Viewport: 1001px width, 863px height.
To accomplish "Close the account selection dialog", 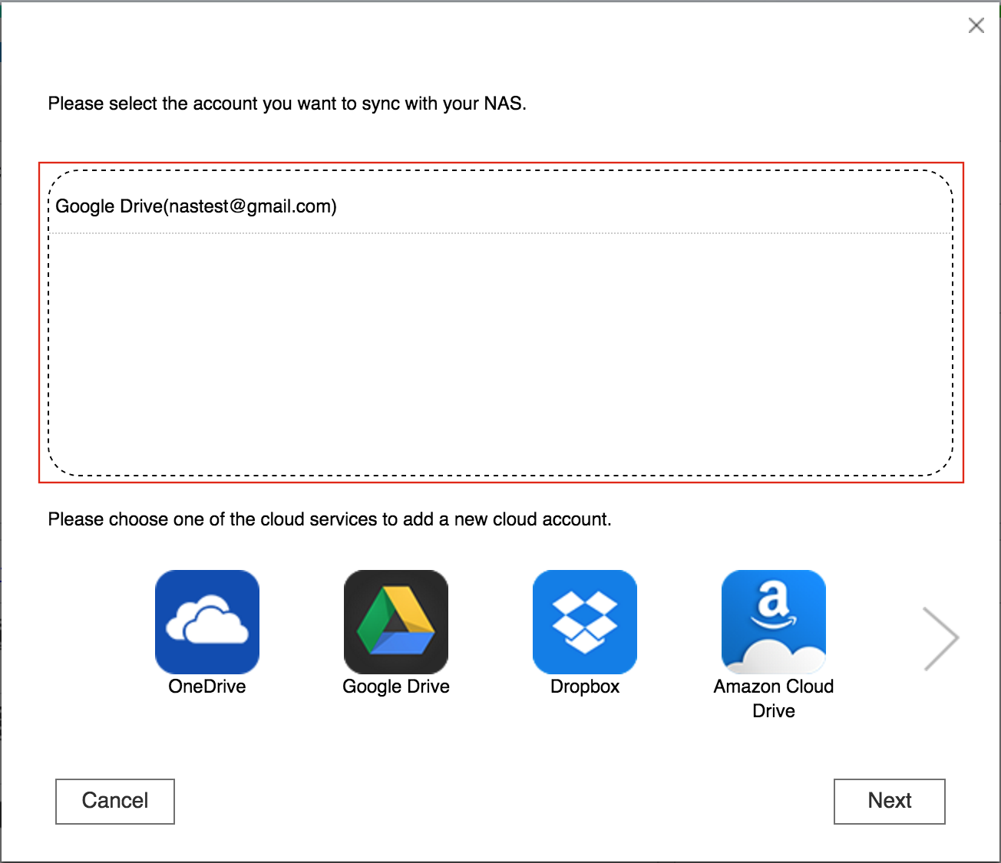I will 976,25.
